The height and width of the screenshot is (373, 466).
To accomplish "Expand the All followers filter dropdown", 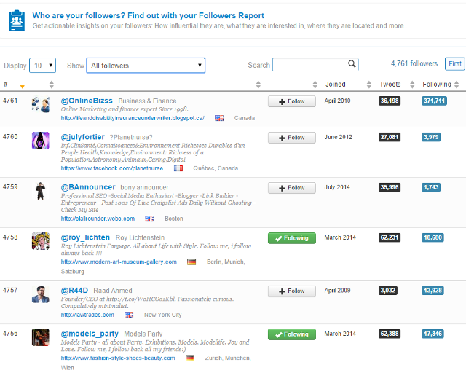I will coord(146,66).
